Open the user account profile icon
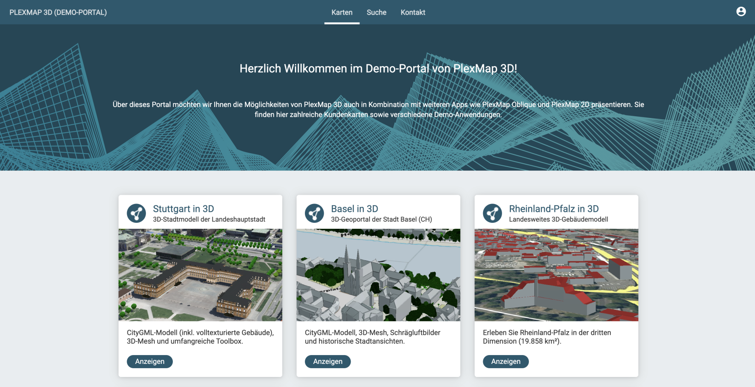Image resolution: width=755 pixels, height=387 pixels. 741,12
